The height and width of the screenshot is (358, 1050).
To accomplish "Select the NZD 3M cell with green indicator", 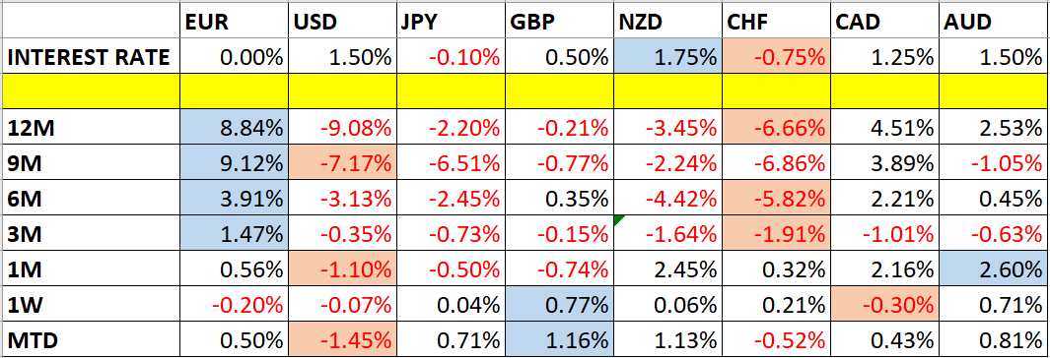I will 667,233.
